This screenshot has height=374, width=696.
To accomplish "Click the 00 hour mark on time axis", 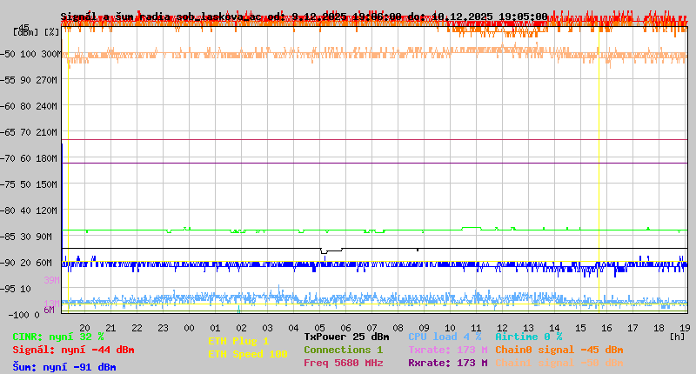I will pos(189,328).
